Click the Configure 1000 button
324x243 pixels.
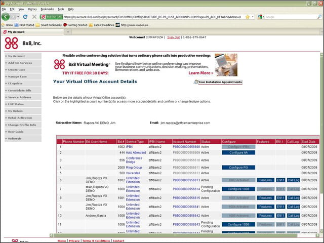coord(238,189)
